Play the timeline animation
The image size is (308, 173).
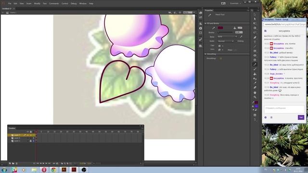point(44,163)
